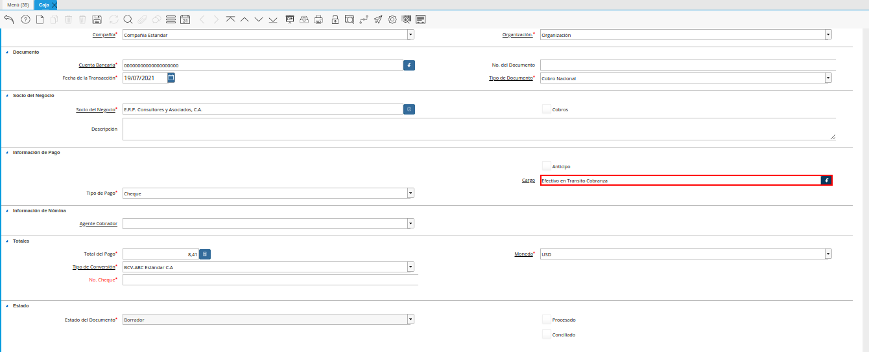
Task: Open the zoom across folder-magnifier icon
Action: [x=350, y=19]
